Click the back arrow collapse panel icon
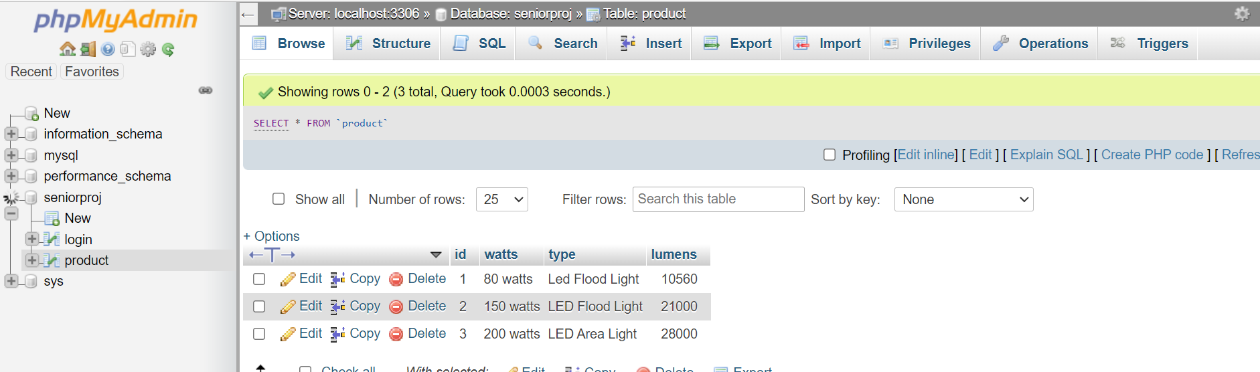The width and height of the screenshot is (1260, 372). [248, 14]
